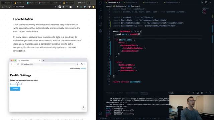Switch to the first React browser tab
214x120 pixels.
coord(7,3)
